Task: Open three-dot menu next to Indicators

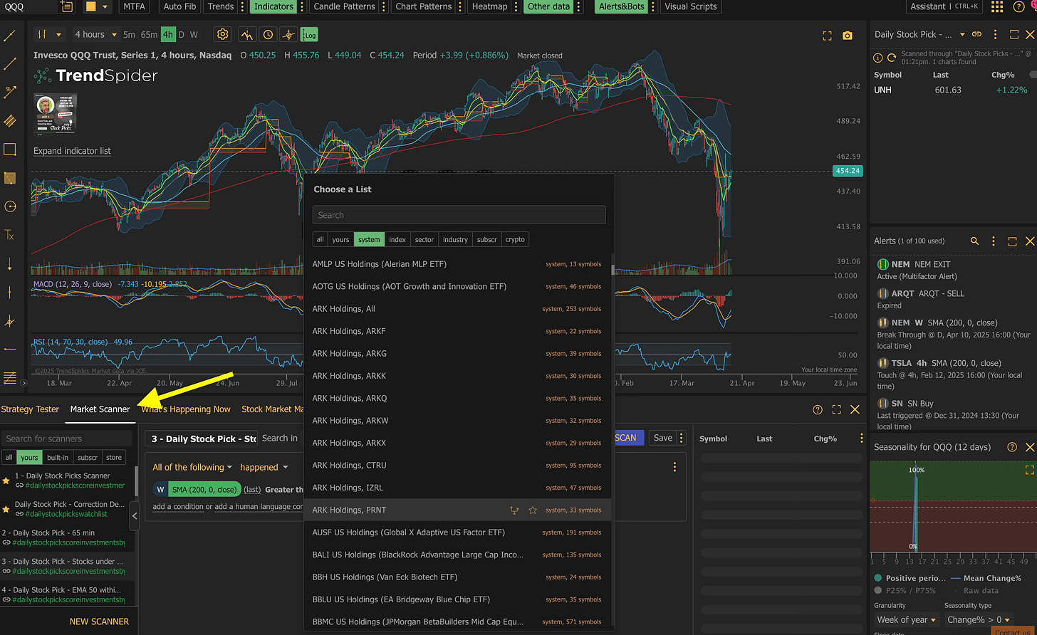Action: pos(303,7)
